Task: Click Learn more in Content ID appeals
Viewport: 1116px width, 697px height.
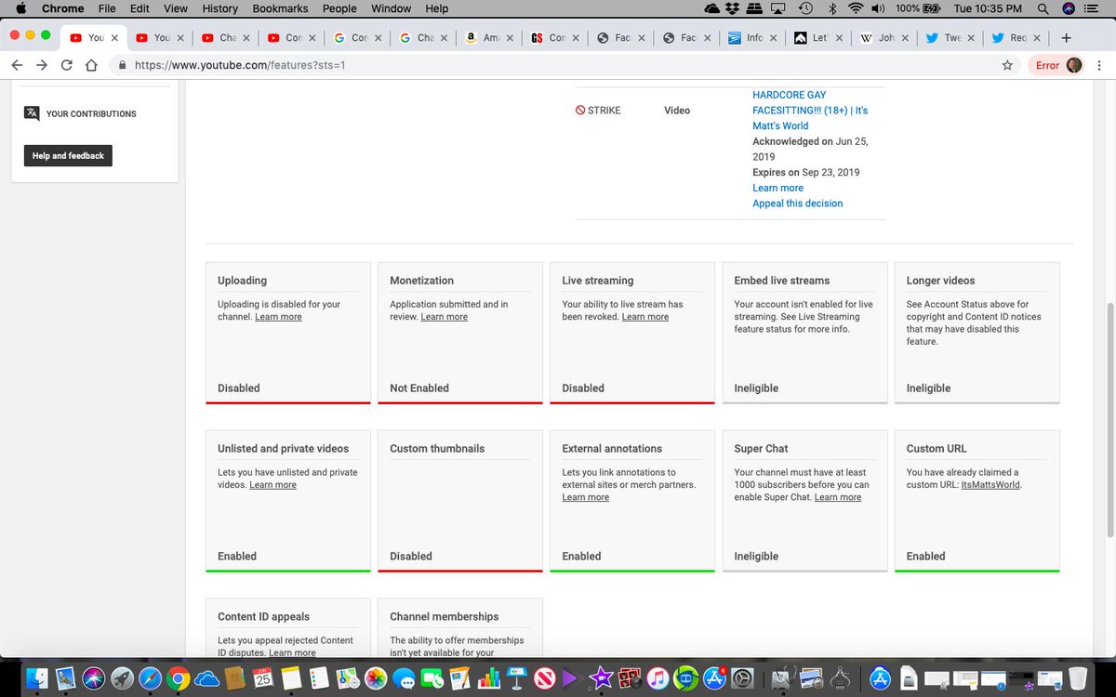Action: [292, 652]
